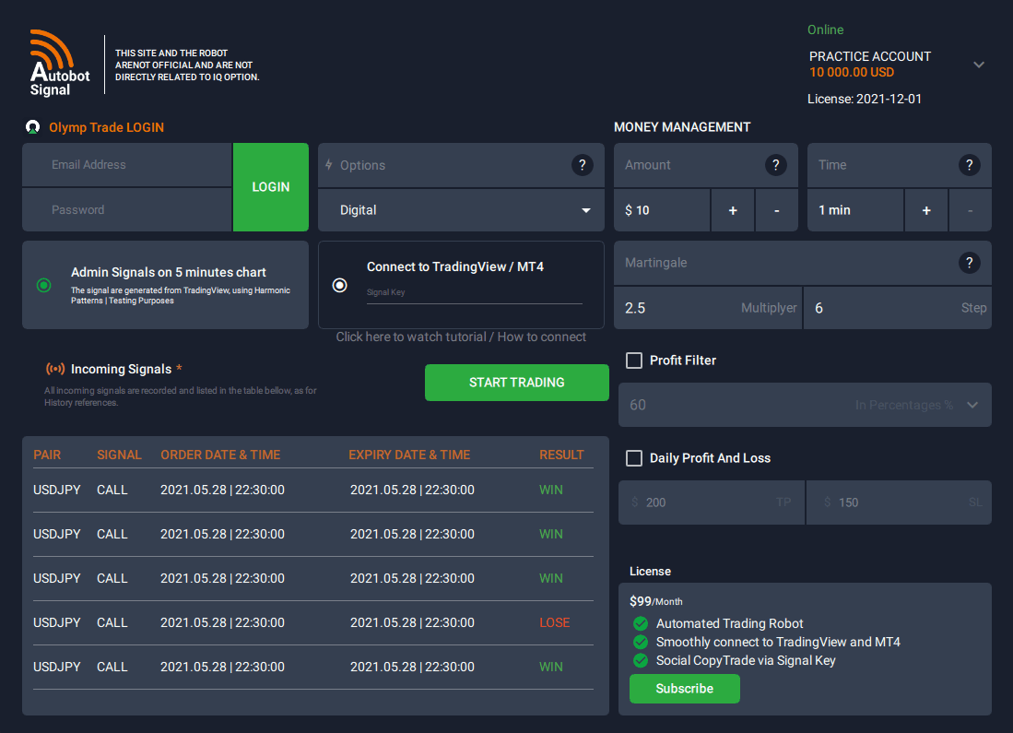This screenshot has width=1013, height=733.
Task: Click the 150 SL field
Action: [899, 502]
